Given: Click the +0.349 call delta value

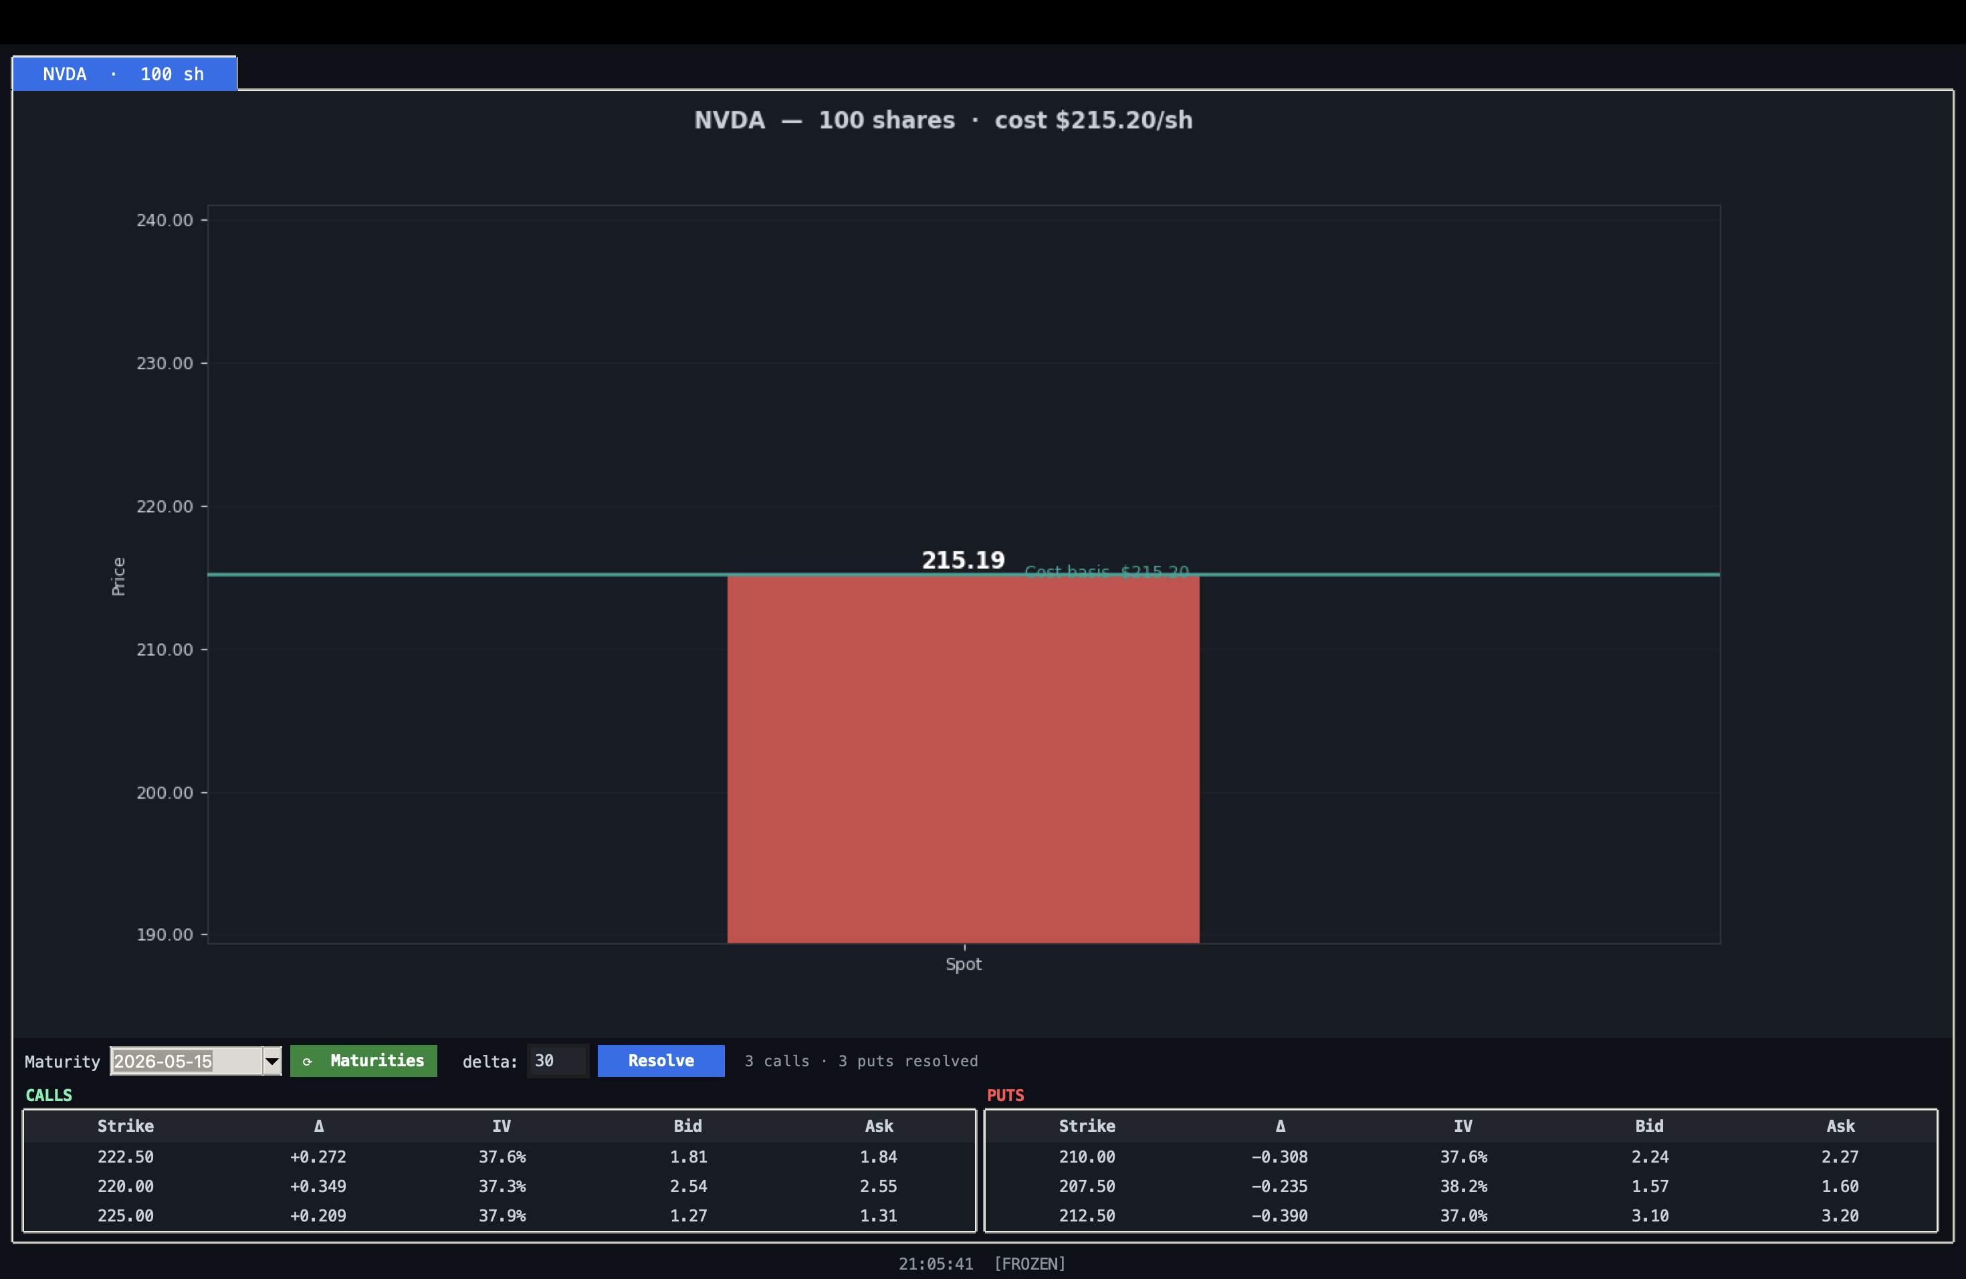Looking at the screenshot, I should (x=318, y=1187).
